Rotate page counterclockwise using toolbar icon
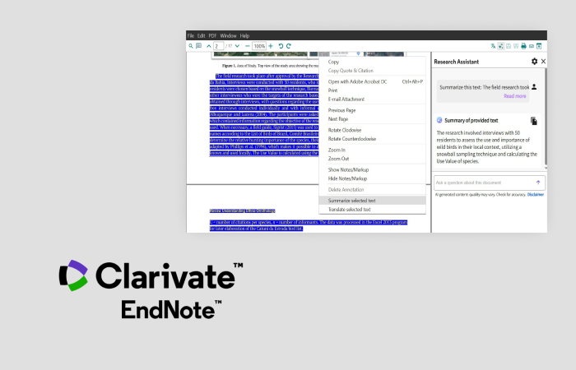 pos(280,46)
